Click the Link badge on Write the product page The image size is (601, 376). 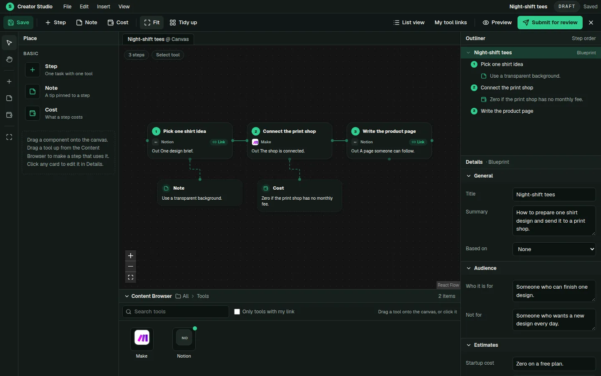(x=418, y=142)
